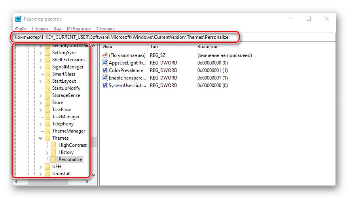This screenshot has height=199, width=349.
Task: Select the Themes folder icon
Action: [x=47, y=138]
